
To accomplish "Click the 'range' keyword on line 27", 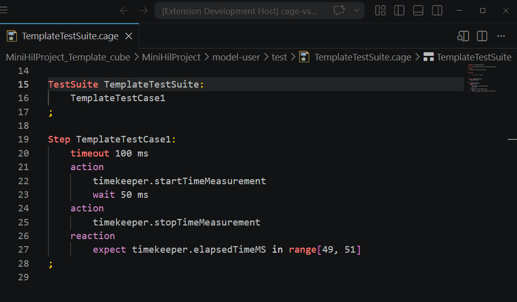I will point(302,250).
